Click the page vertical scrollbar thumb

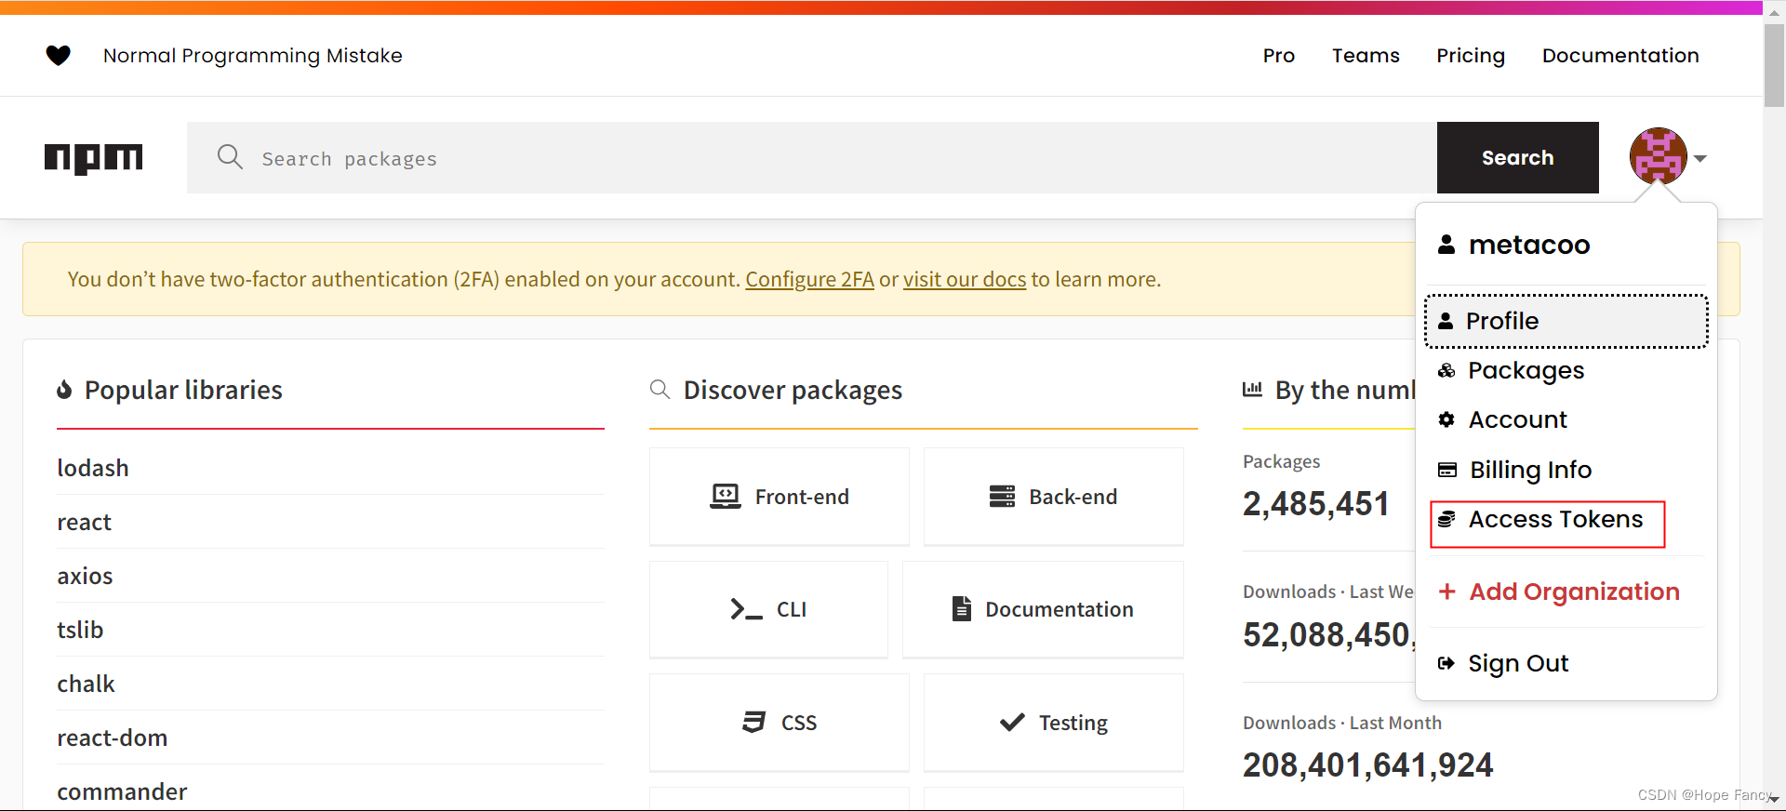[x=1774, y=65]
